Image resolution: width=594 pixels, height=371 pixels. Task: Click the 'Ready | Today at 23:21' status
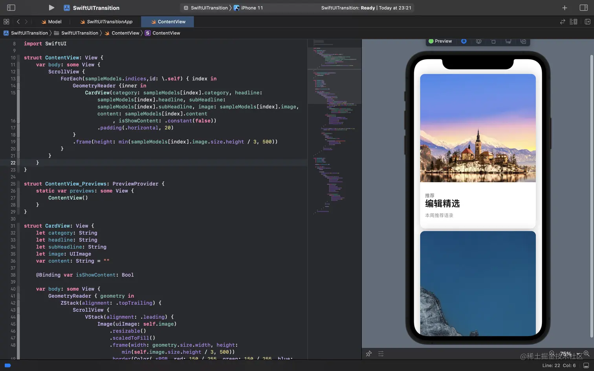(366, 8)
